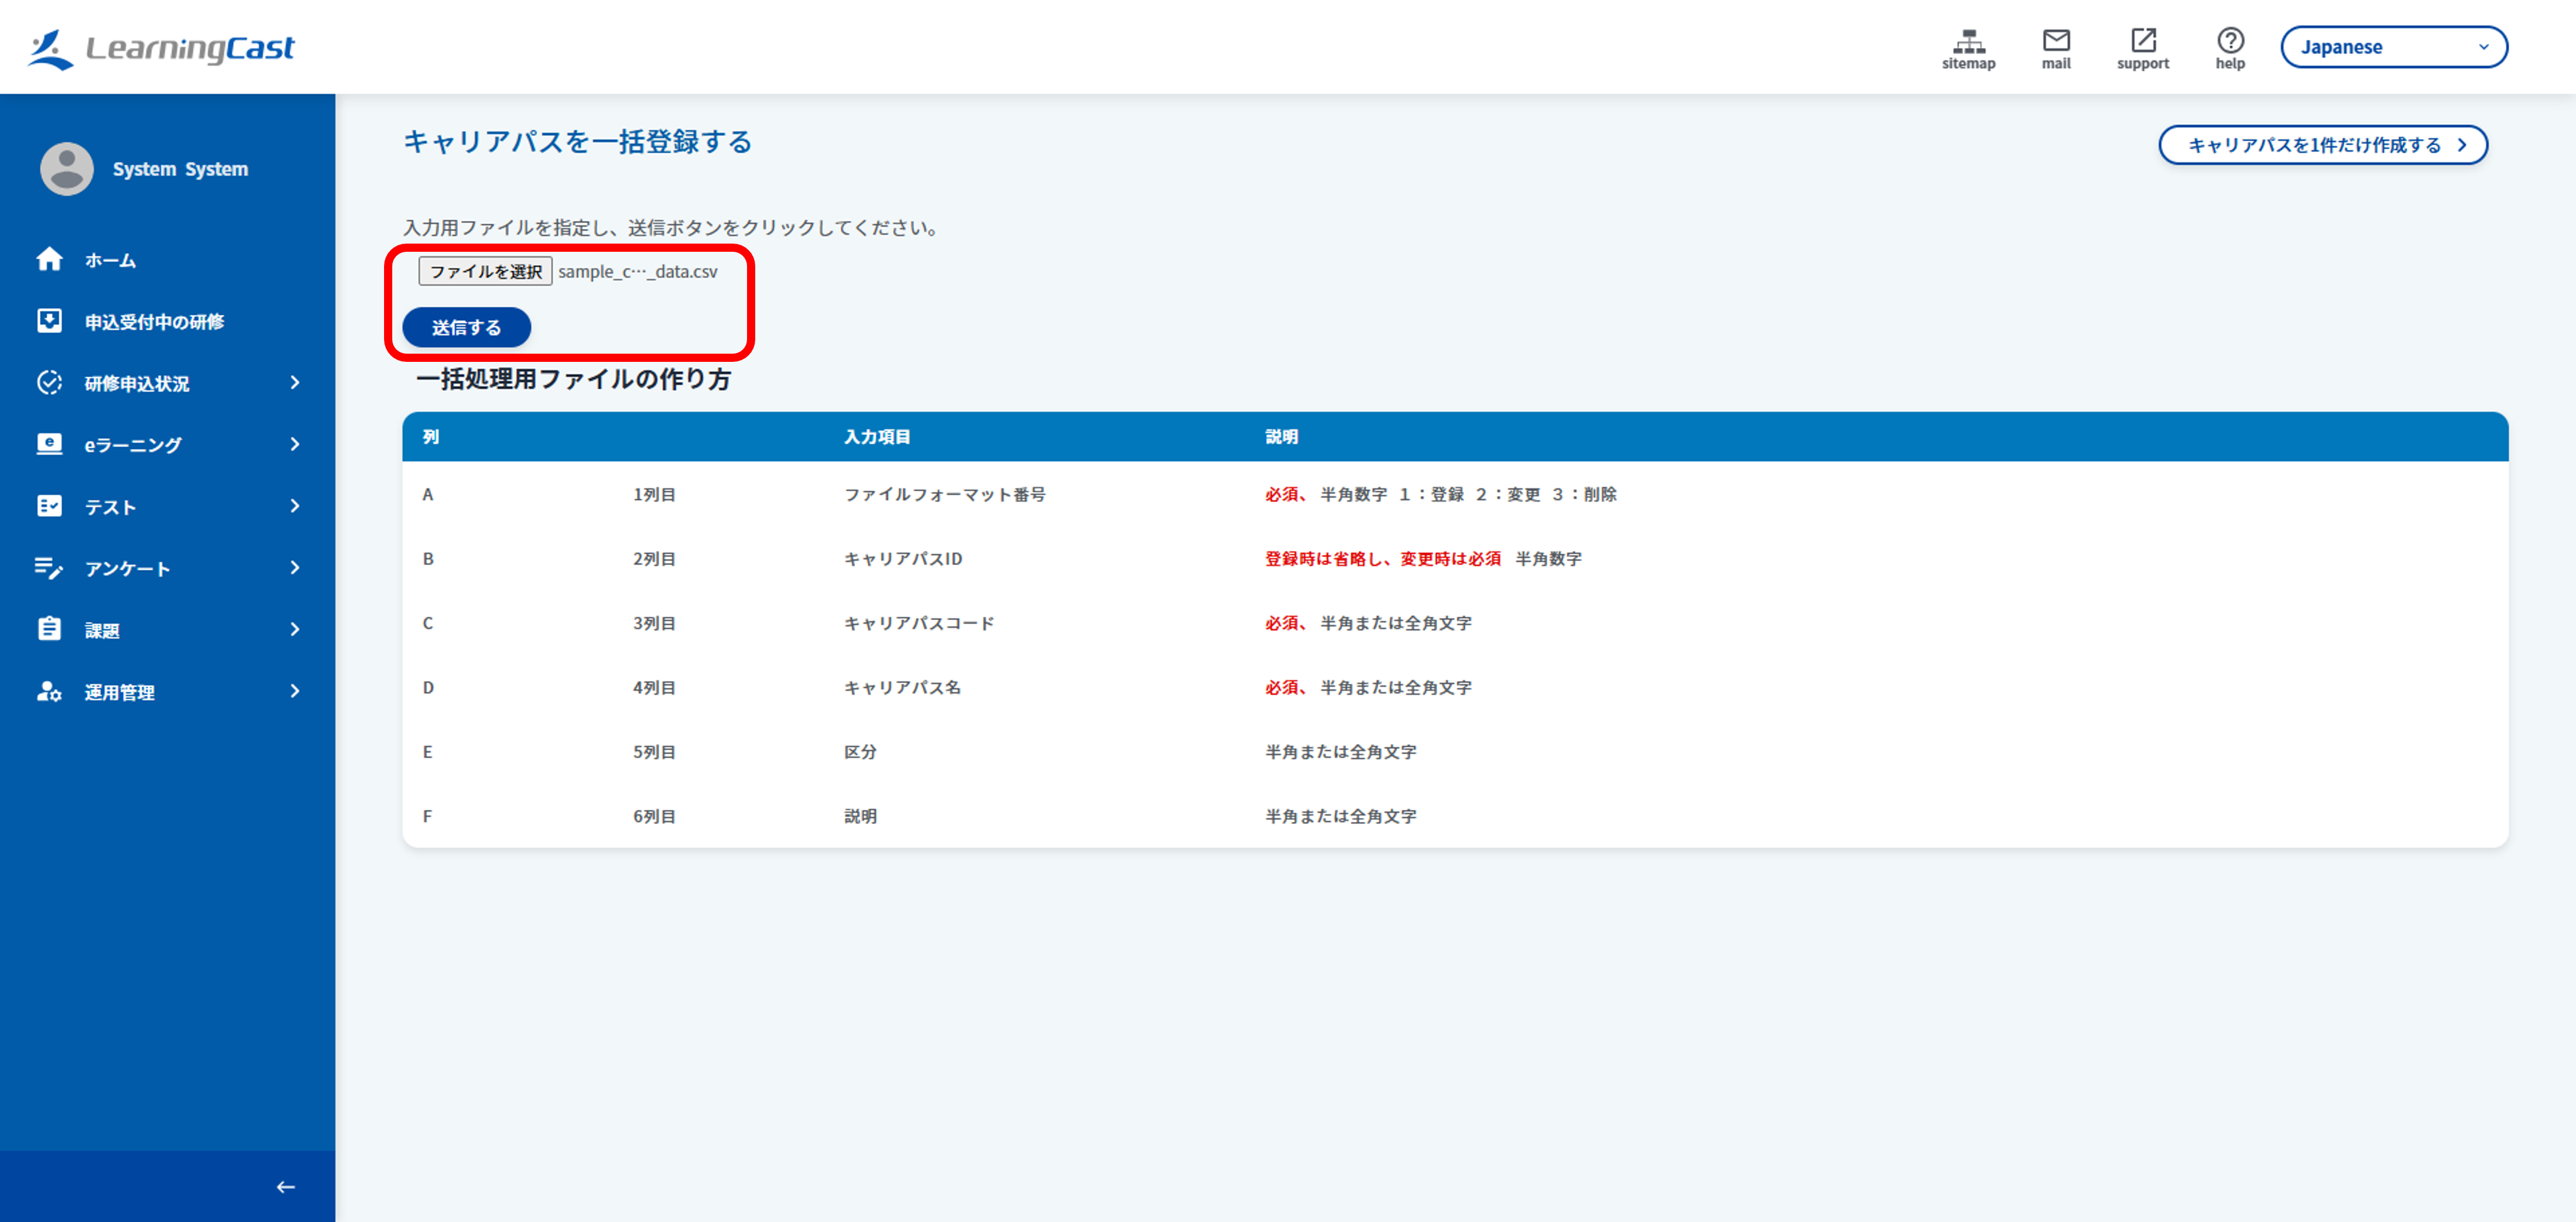Expand the 運用管理 submenu chevron

[295, 691]
